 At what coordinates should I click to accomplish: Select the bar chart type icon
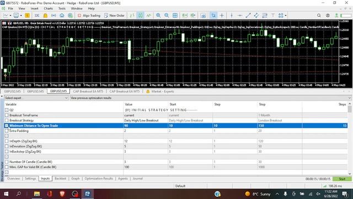tap(132, 15)
